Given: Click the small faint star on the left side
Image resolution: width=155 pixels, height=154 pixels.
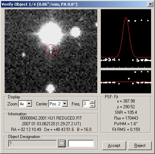Looking at the screenshot, I should point(24,55).
